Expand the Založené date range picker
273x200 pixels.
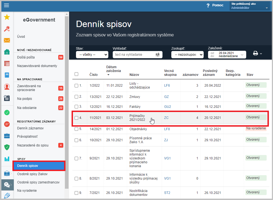[x=227, y=55]
